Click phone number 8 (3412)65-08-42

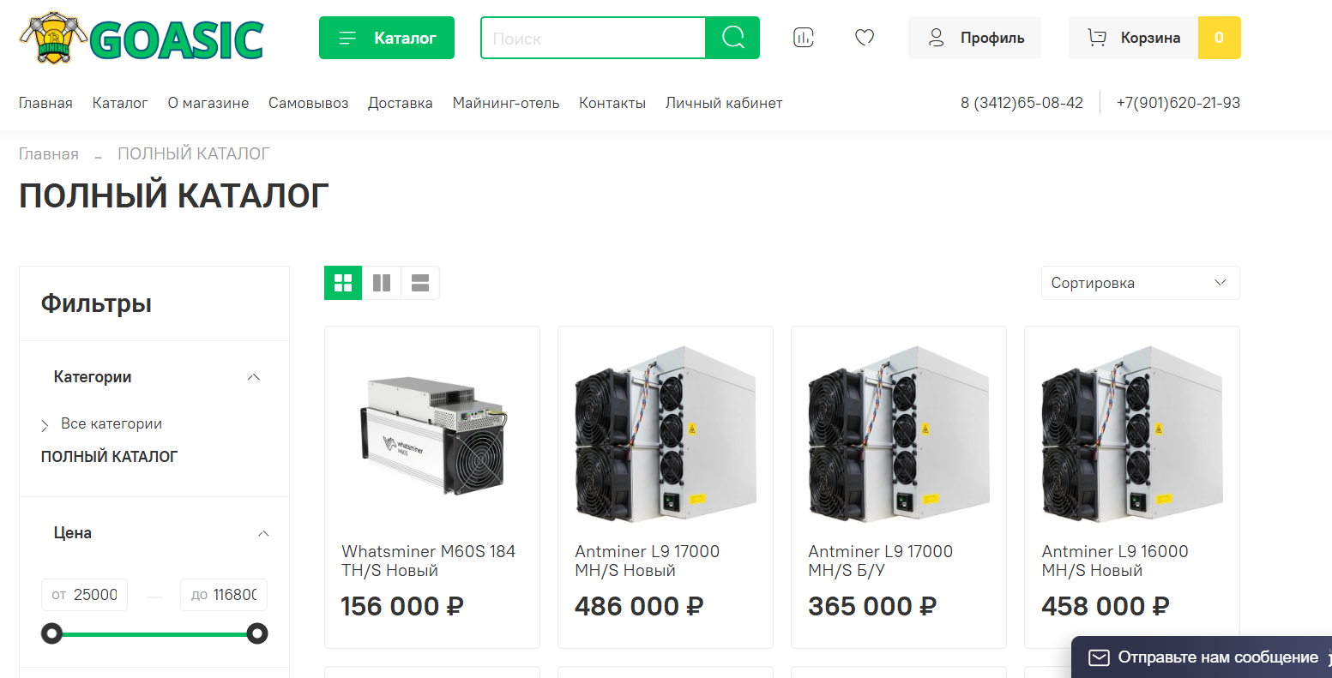point(1022,103)
